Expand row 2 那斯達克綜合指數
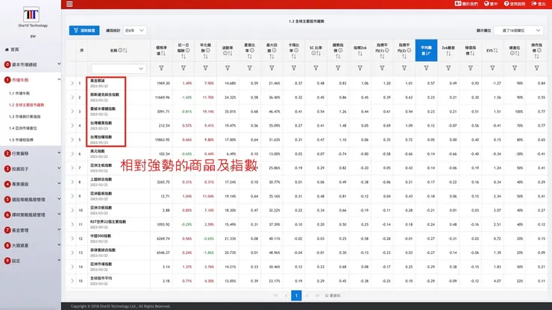Image resolution: width=552 pixels, height=310 pixels. (72, 98)
